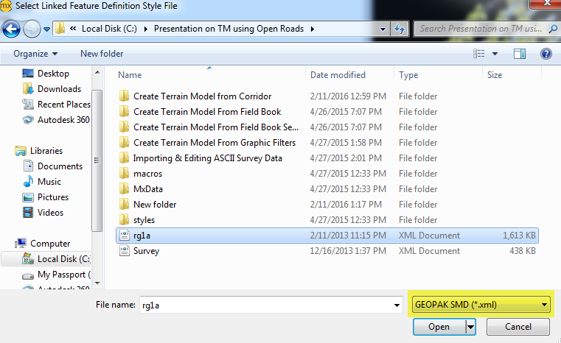Image resolution: width=561 pixels, height=343 pixels.
Task: Select the styles folder
Action: (144, 220)
